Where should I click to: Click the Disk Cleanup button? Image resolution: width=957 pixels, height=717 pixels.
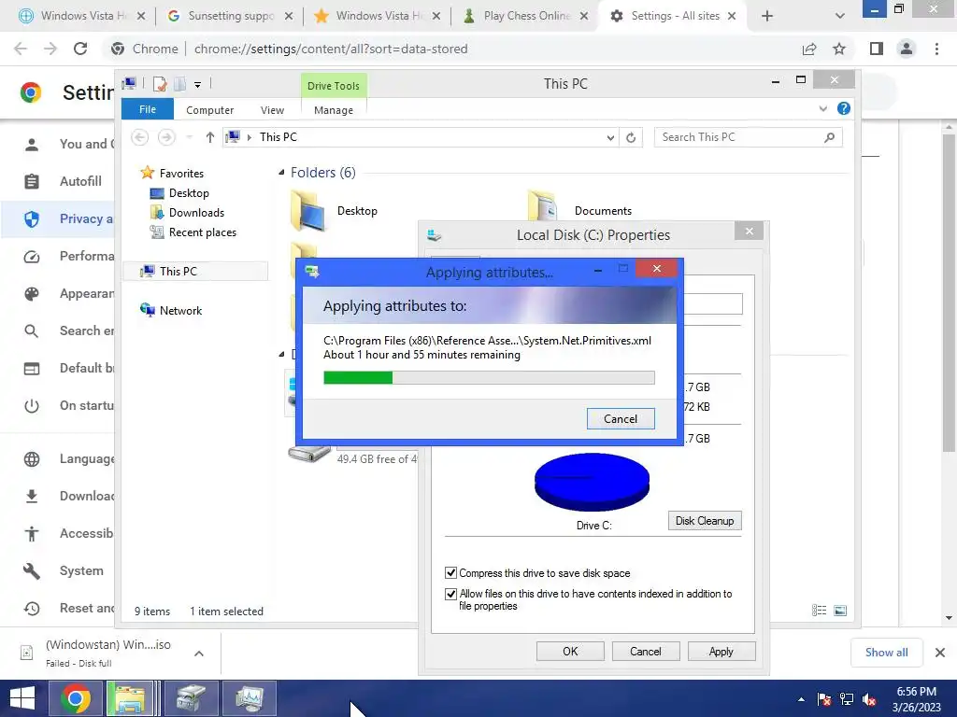pos(705,521)
